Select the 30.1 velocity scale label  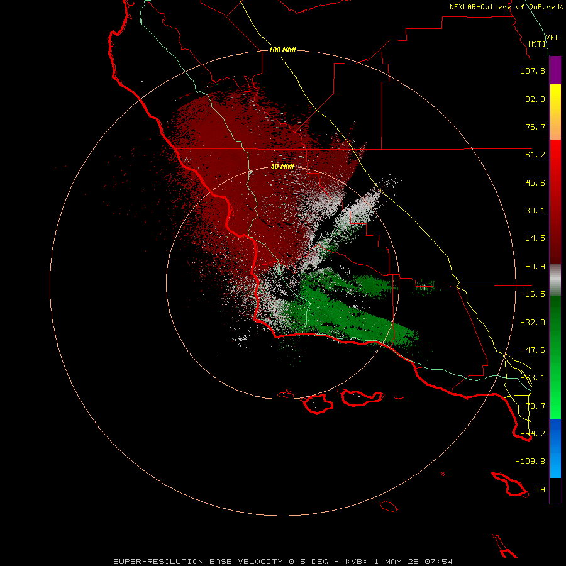point(535,211)
